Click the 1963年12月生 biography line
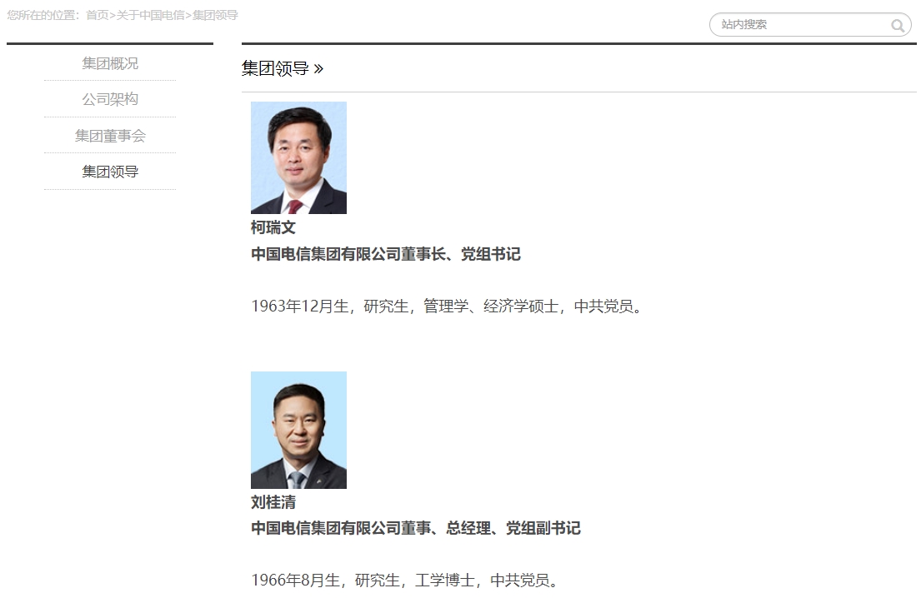This screenshot has height=598, width=921. tap(448, 306)
